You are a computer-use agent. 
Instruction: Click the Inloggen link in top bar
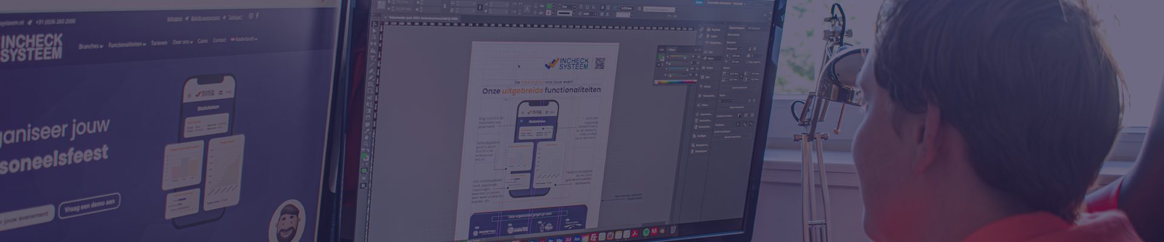(175, 19)
